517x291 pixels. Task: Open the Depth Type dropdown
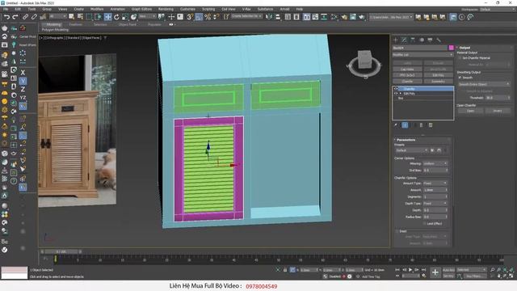(x=435, y=203)
